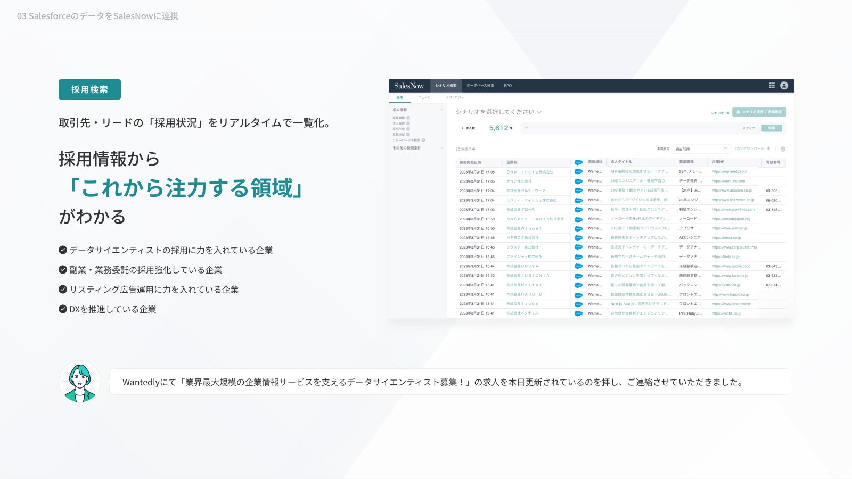Click the help icon beside 募集地域
852x479 pixels.
[408, 135]
